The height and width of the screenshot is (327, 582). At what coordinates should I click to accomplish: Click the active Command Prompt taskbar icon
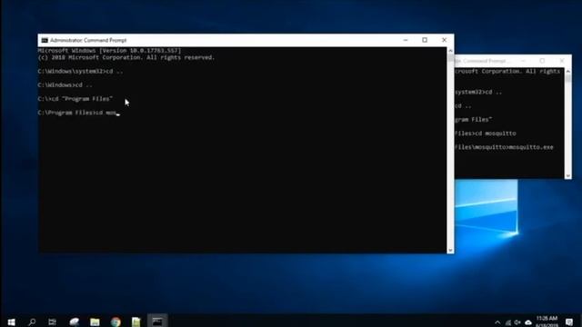[157, 322]
